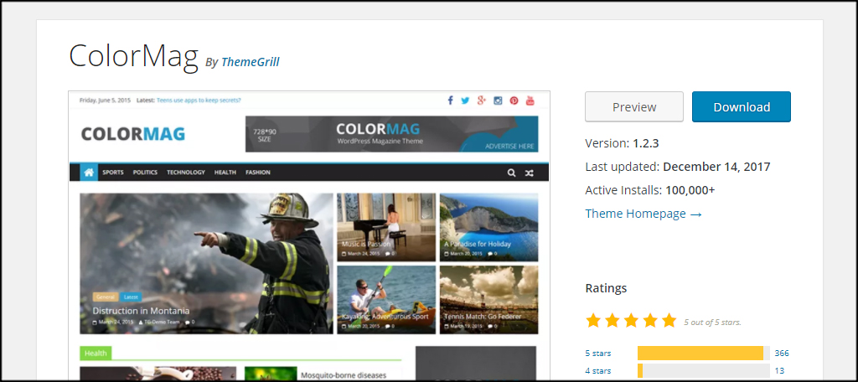Click the Twitter bird icon

[465, 101]
